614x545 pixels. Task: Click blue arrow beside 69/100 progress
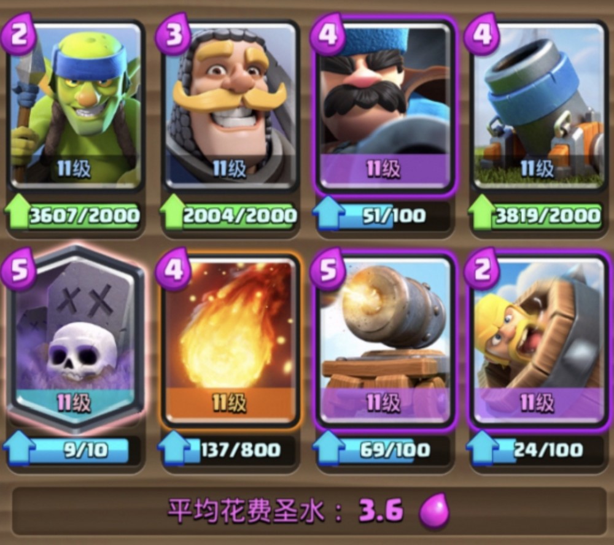coord(328,447)
